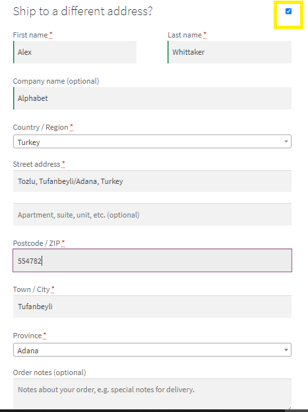Select the Adana province combo box
Viewport: 308px width, 412px height.
tap(152, 350)
